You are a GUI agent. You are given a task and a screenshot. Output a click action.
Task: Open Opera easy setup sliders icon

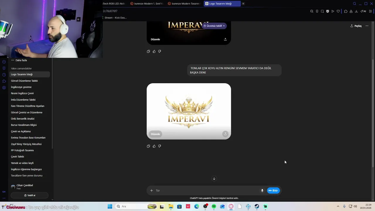click(371, 11)
